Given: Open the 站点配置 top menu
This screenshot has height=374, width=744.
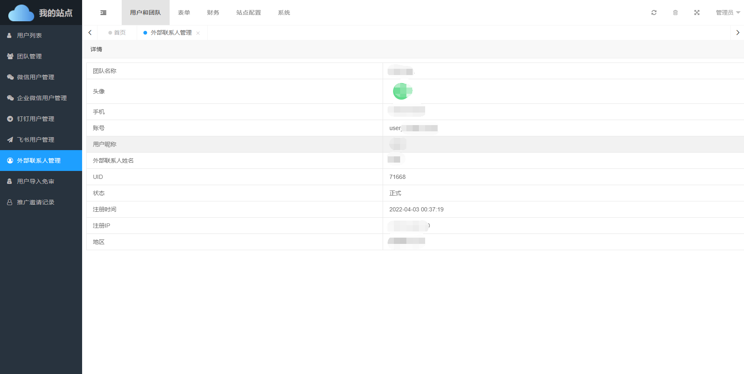Looking at the screenshot, I should (248, 13).
